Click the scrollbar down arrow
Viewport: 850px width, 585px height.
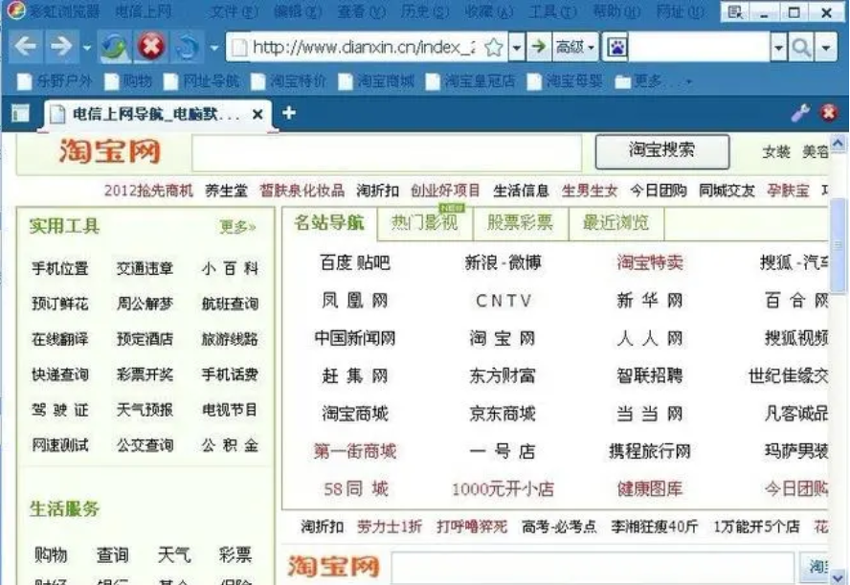click(839, 577)
